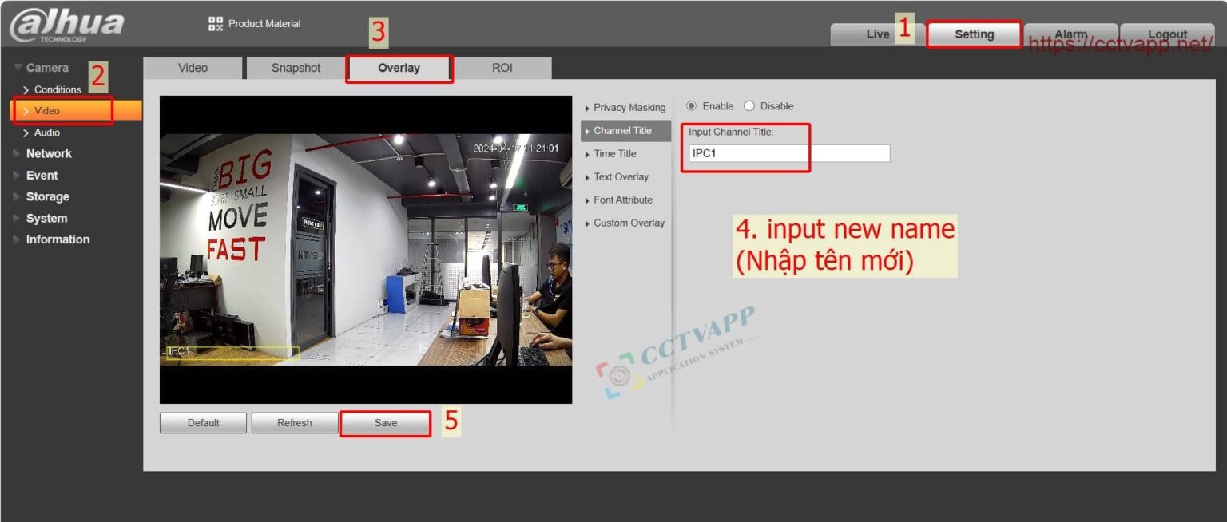
Task: Select the Video item in sidebar
Action: tap(48, 110)
